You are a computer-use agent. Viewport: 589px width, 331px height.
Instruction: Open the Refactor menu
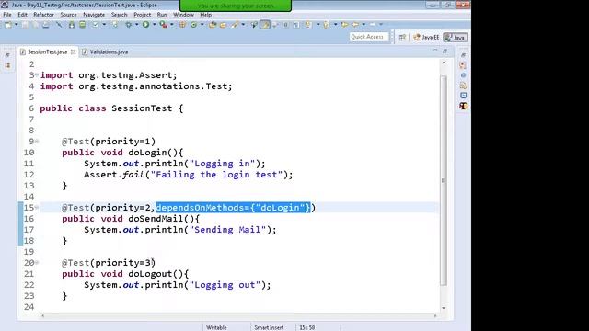(x=43, y=15)
